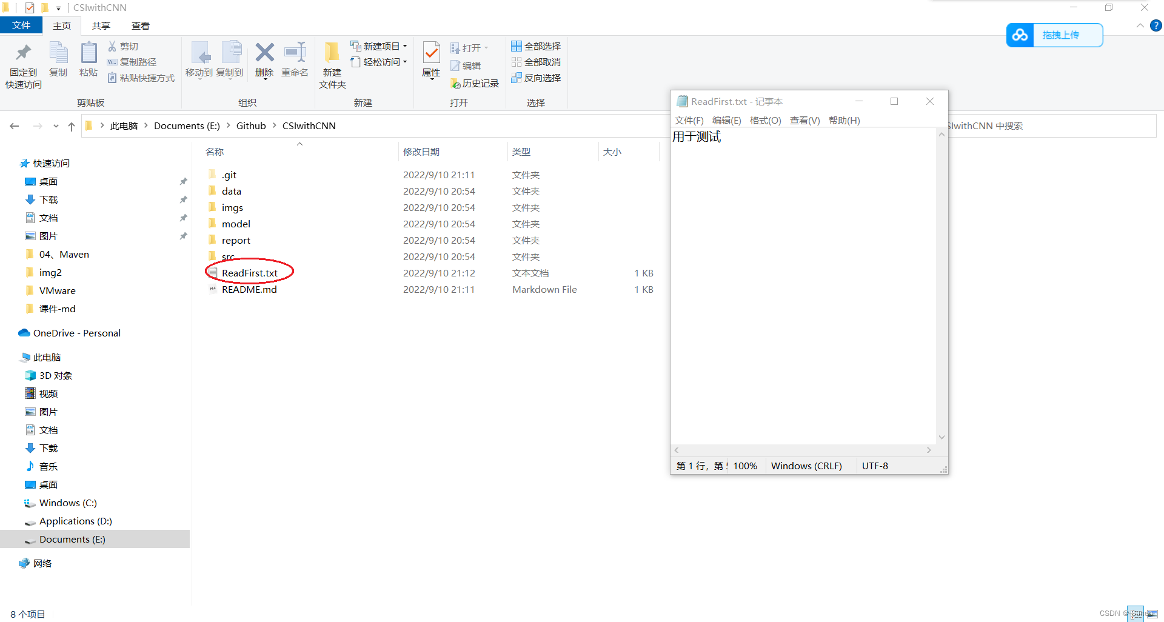Click Select none (全部取消)

coord(536,62)
